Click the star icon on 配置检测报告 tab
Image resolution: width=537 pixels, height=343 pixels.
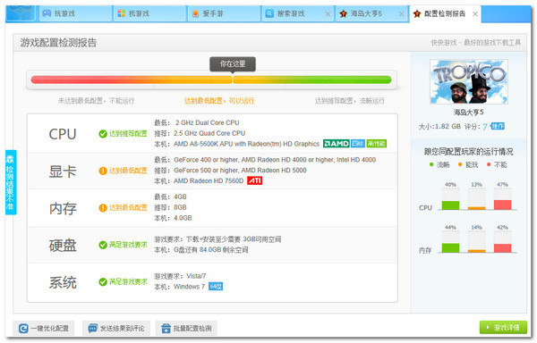tap(417, 13)
